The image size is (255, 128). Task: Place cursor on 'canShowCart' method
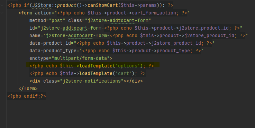tap(103, 6)
